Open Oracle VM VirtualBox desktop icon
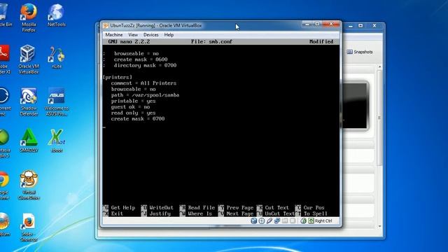Screen dimensions: 448x252 click(29, 59)
